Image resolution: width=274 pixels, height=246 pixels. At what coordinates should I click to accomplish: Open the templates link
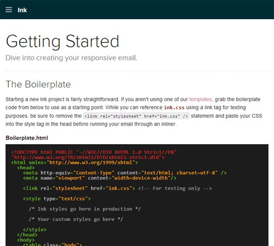click(x=201, y=99)
